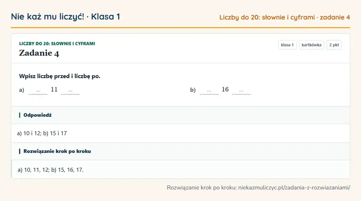Click the 'Zadanie 4' heading

(x=39, y=53)
